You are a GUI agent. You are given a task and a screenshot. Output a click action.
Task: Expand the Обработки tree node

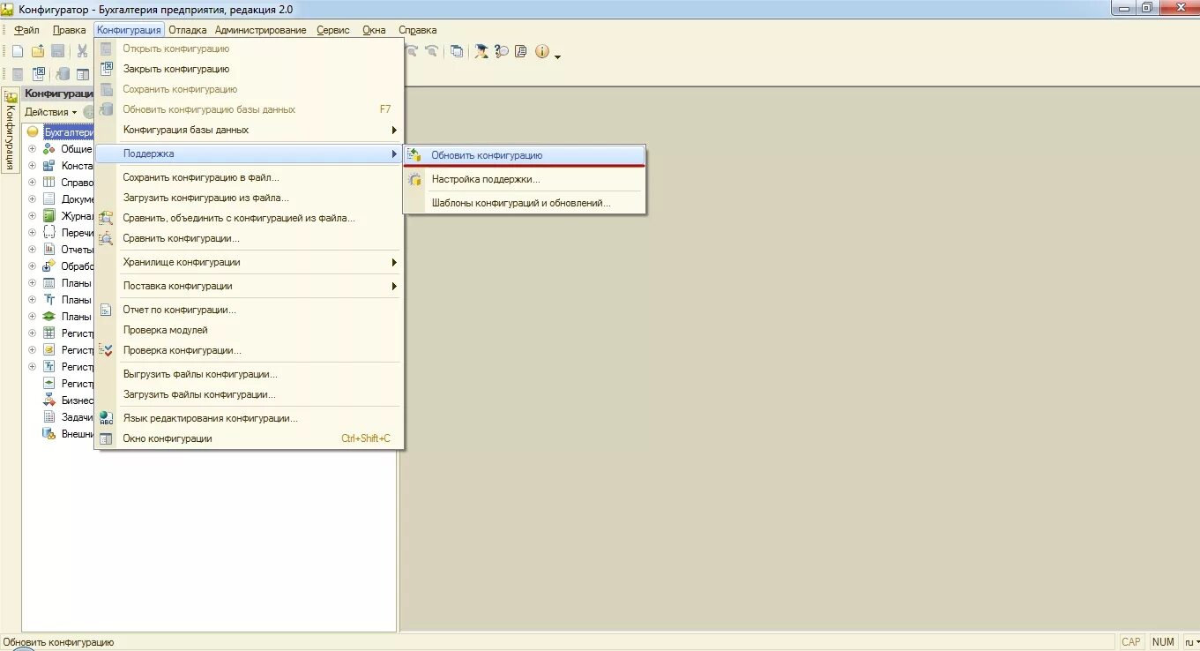click(x=33, y=266)
